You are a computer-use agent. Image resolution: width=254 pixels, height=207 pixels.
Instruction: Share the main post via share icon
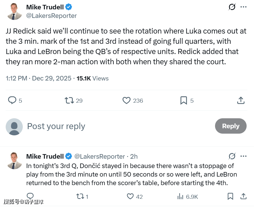pos(241,100)
